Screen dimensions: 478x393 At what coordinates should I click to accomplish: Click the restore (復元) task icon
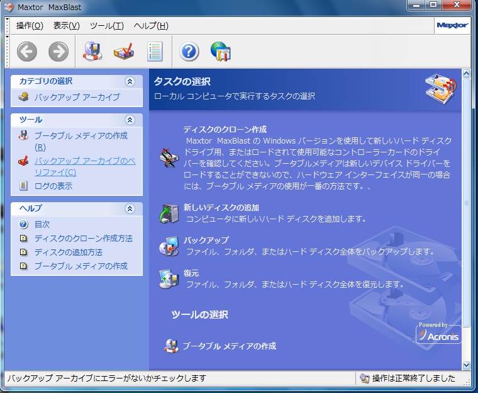click(169, 279)
